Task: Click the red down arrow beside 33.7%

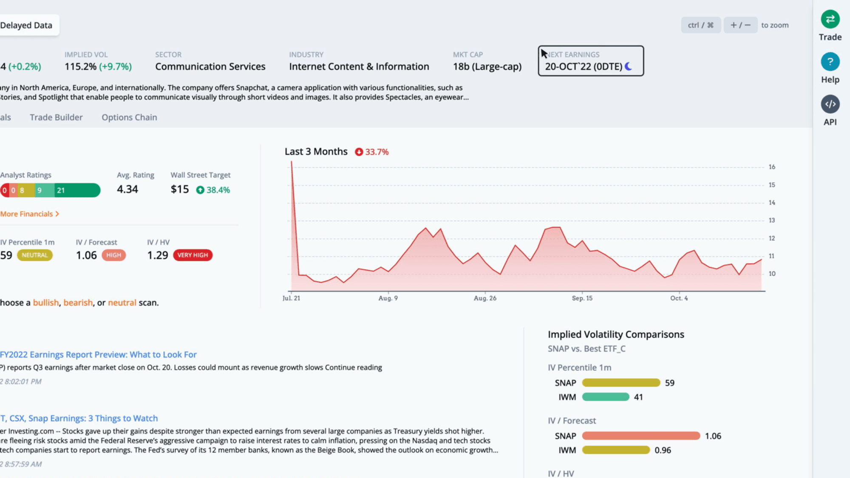Action: 359,152
